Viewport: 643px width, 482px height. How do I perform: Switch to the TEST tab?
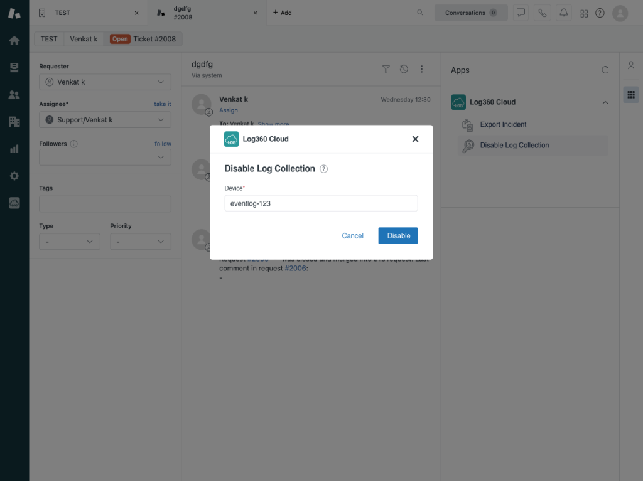pyautogui.click(x=89, y=13)
